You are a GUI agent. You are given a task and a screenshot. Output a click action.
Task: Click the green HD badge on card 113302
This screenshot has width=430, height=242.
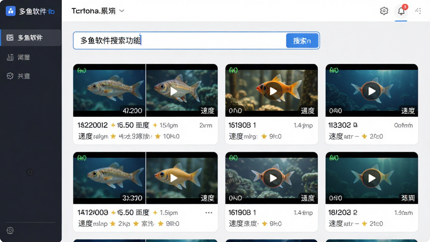pyautogui.click(x=334, y=71)
